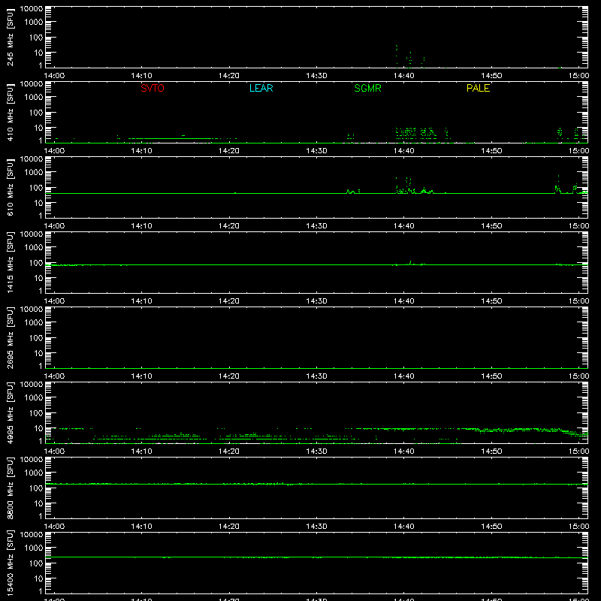Click 14:00 tick label under 610 MHz plot
Viewport: 601px width, 601px height.
point(54,226)
